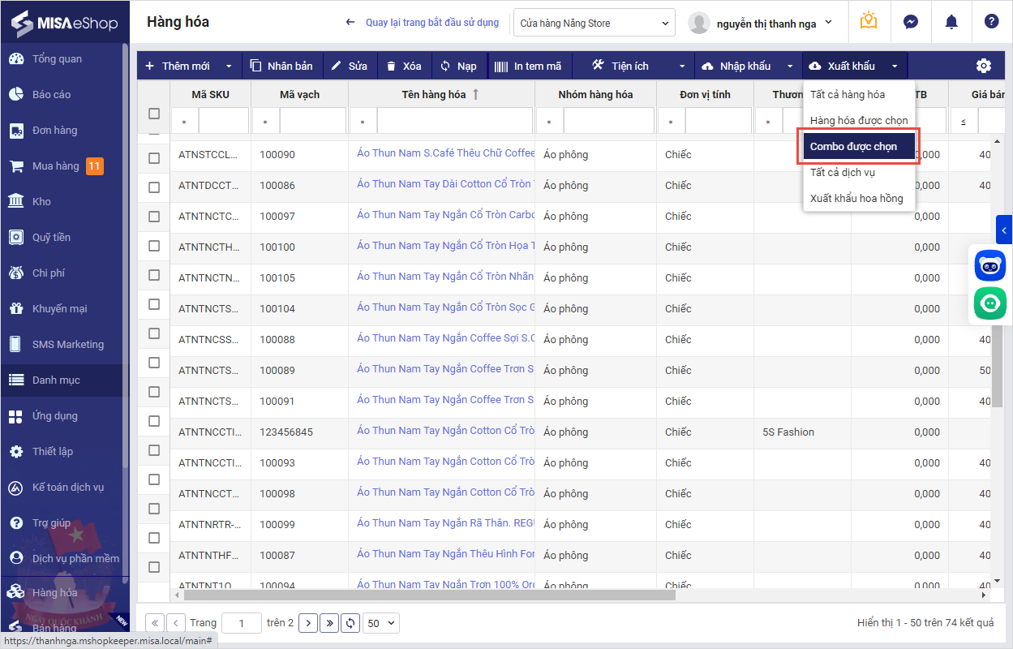
Task: Click In tem mã barcode print button
Action: (528, 66)
